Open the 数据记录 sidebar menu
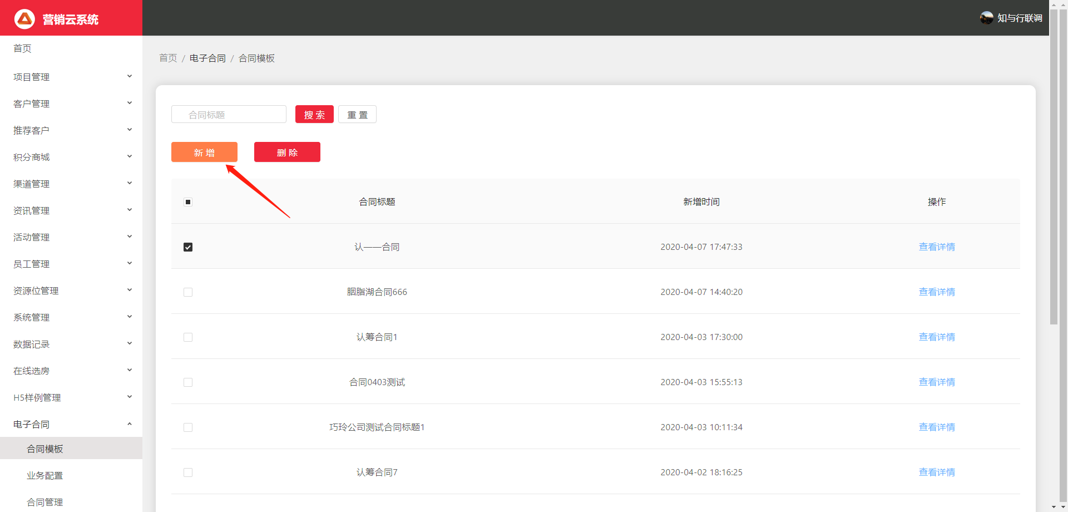Viewport: 1068px width, 512px height. pos(71,344)
